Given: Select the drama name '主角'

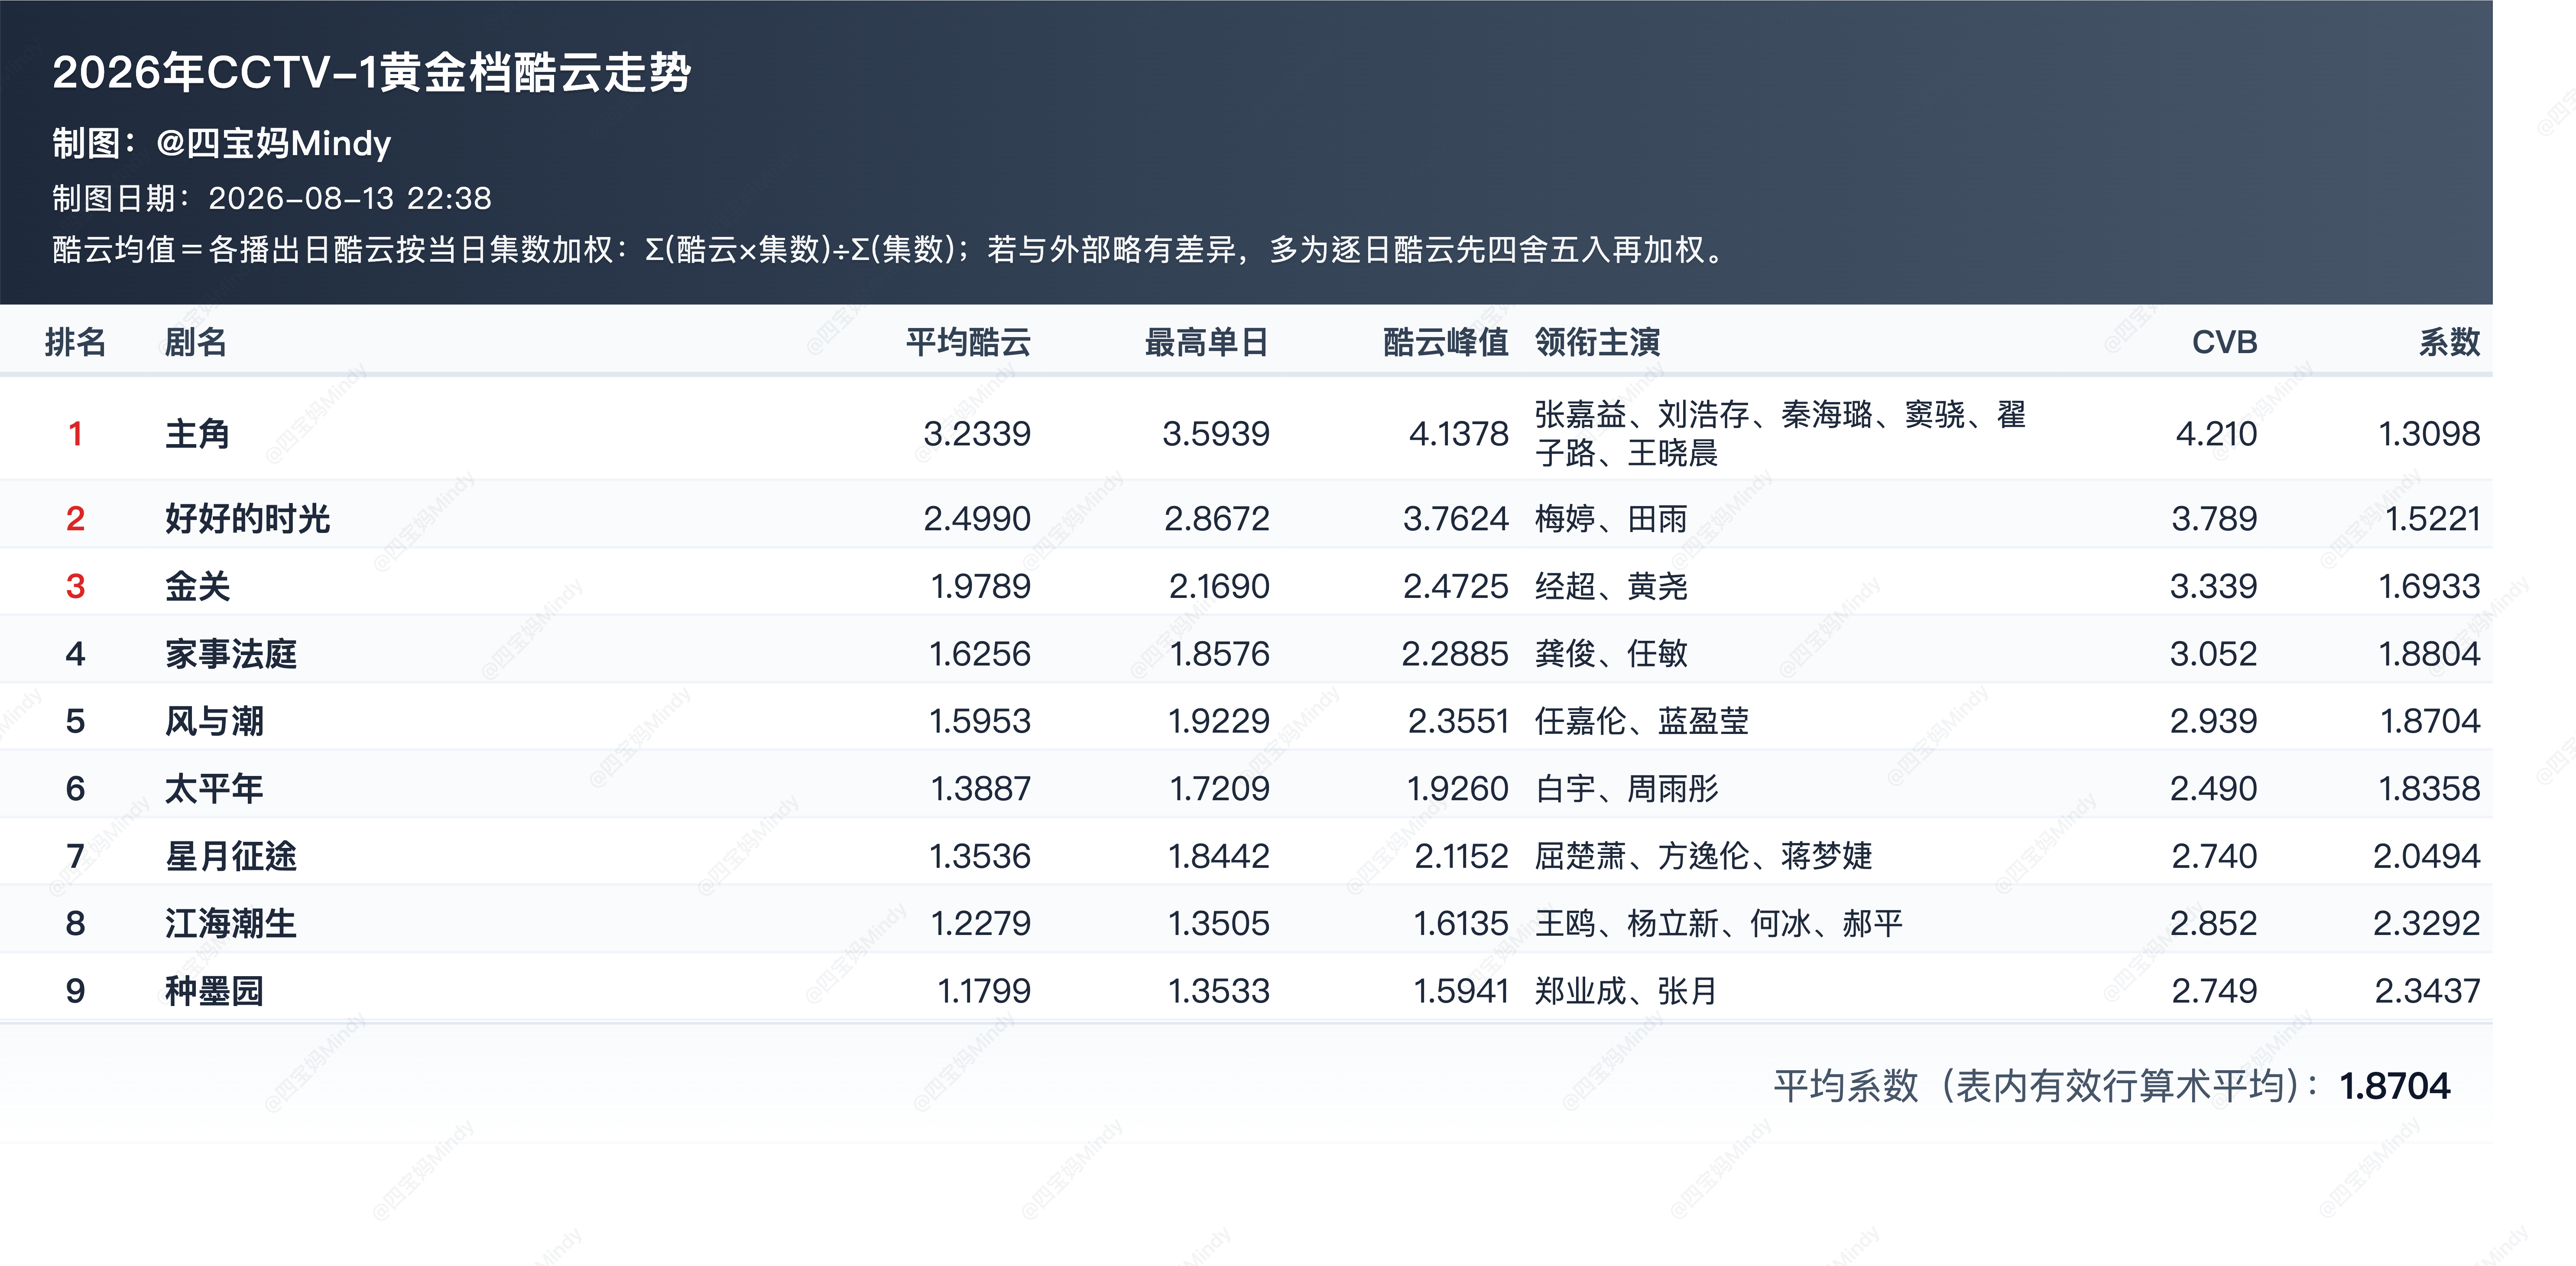Looking at the screenshot, I should coord(197,434).
